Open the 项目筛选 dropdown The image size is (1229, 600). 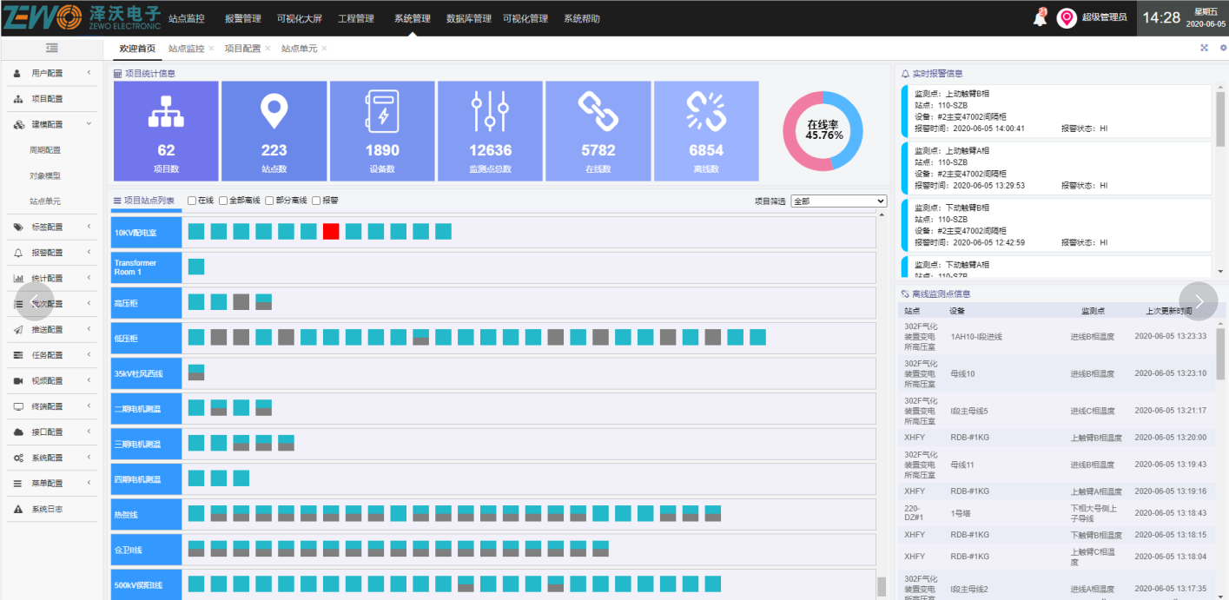(837, 201)
